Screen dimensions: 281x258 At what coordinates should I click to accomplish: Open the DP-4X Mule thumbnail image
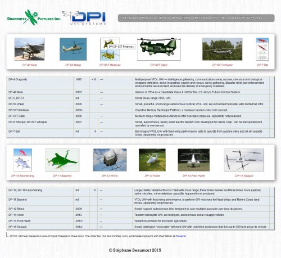pyautogui.click(x=29, y=49)
